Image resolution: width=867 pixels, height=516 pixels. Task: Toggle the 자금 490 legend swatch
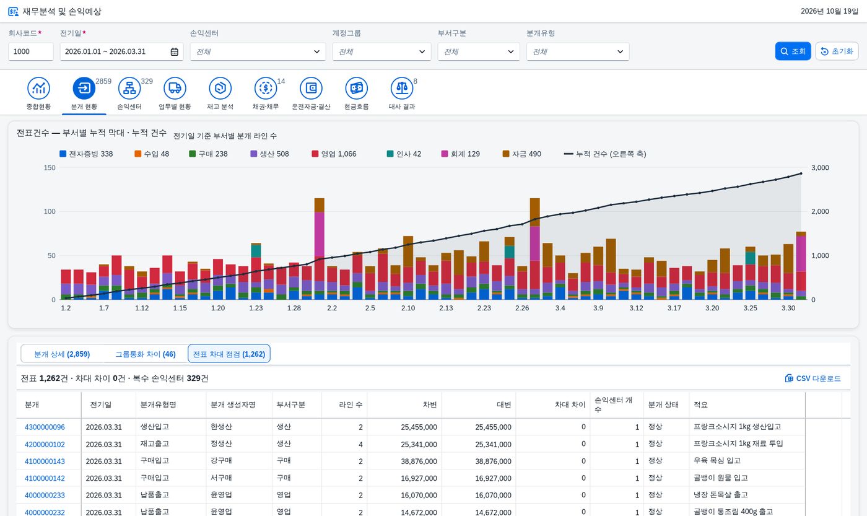pos(506,154)
